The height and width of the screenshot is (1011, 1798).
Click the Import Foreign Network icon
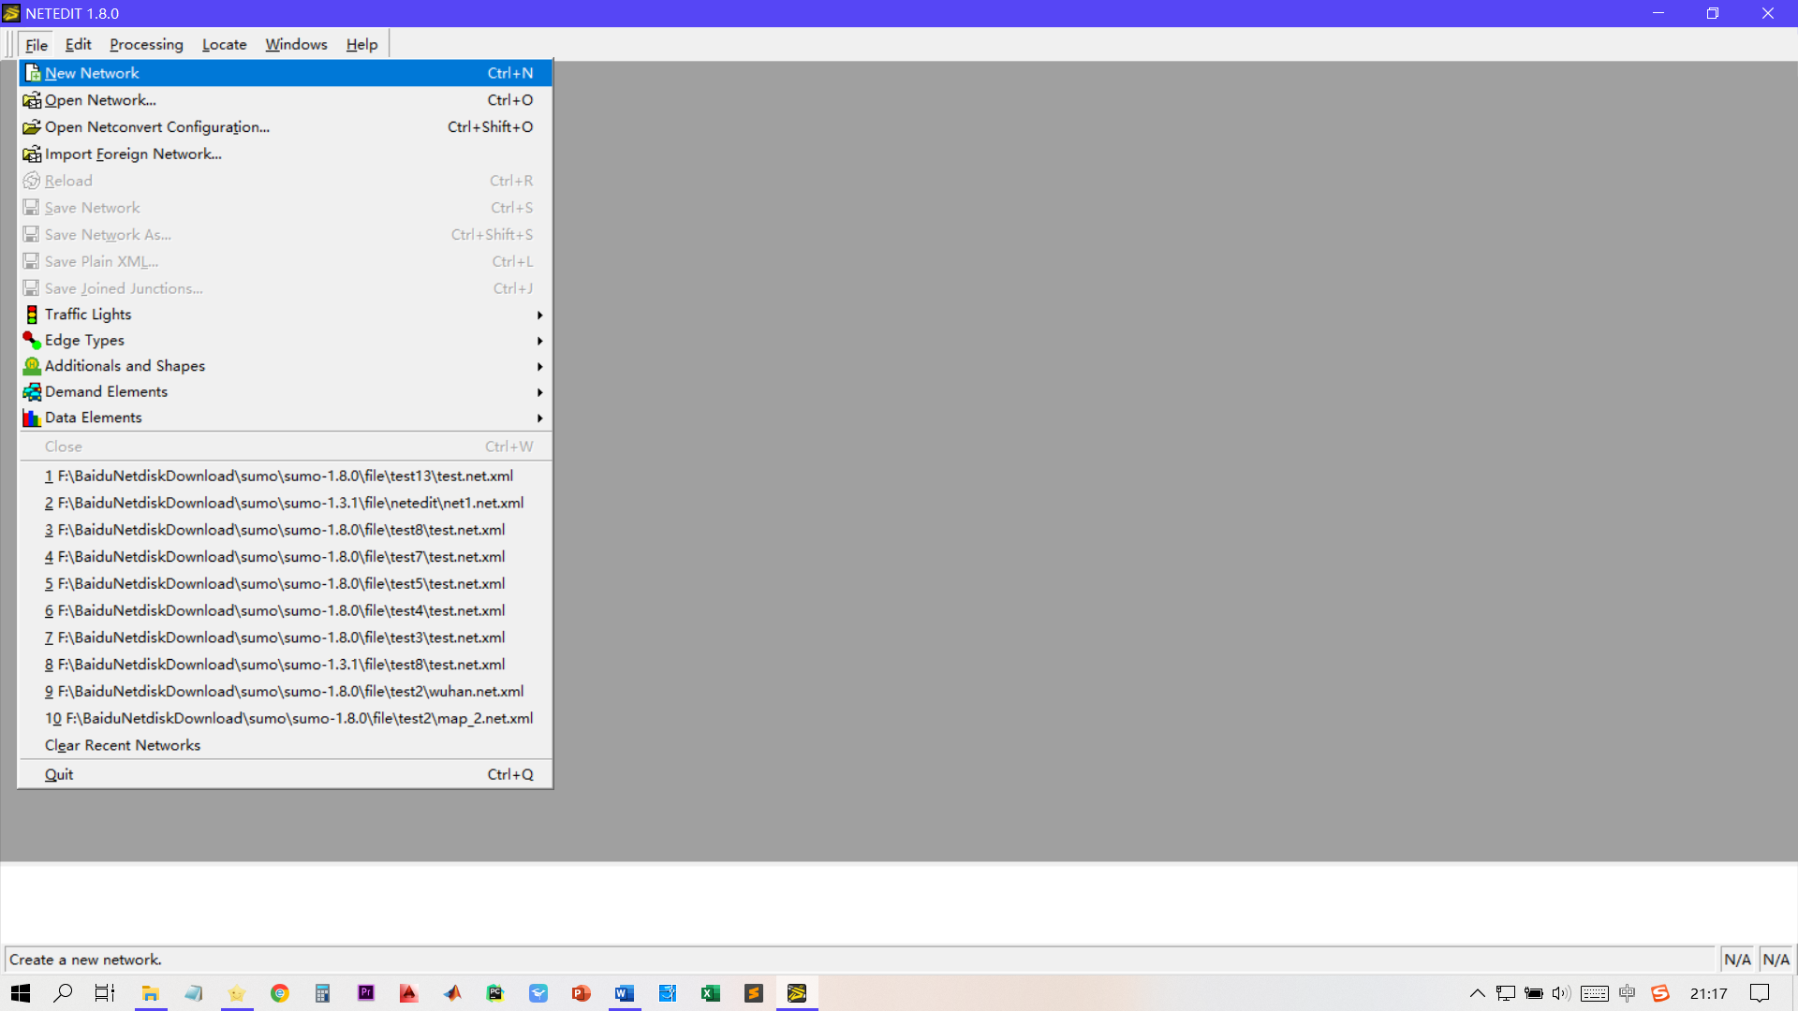(x=32, y=154)
